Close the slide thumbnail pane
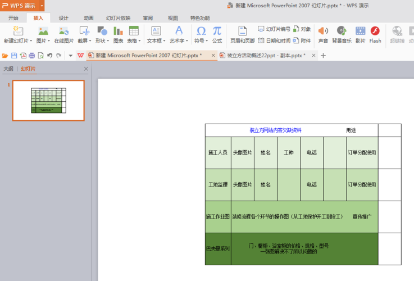This screenshot has width=414, height=281. point(86,69)
